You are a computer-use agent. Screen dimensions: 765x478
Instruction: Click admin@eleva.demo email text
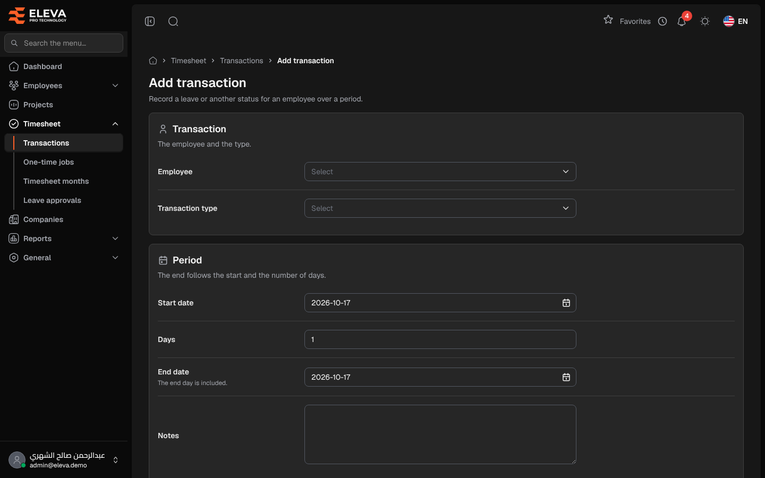(x=58, y=465)
